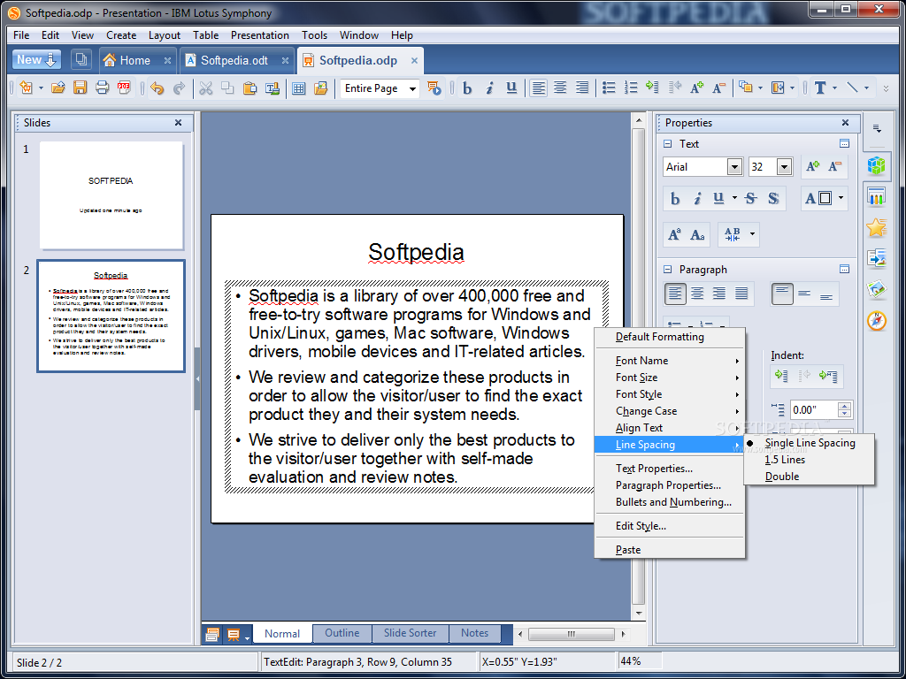Apply superscript in Properties panel
The image size is (906, 679).
tap(674, 234)
